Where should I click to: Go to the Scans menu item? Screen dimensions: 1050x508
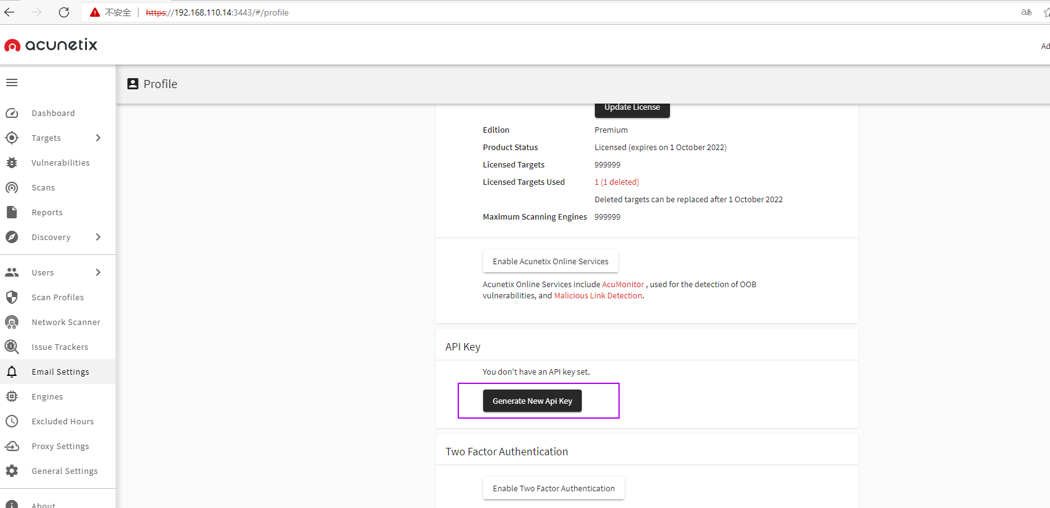(58, 187)
